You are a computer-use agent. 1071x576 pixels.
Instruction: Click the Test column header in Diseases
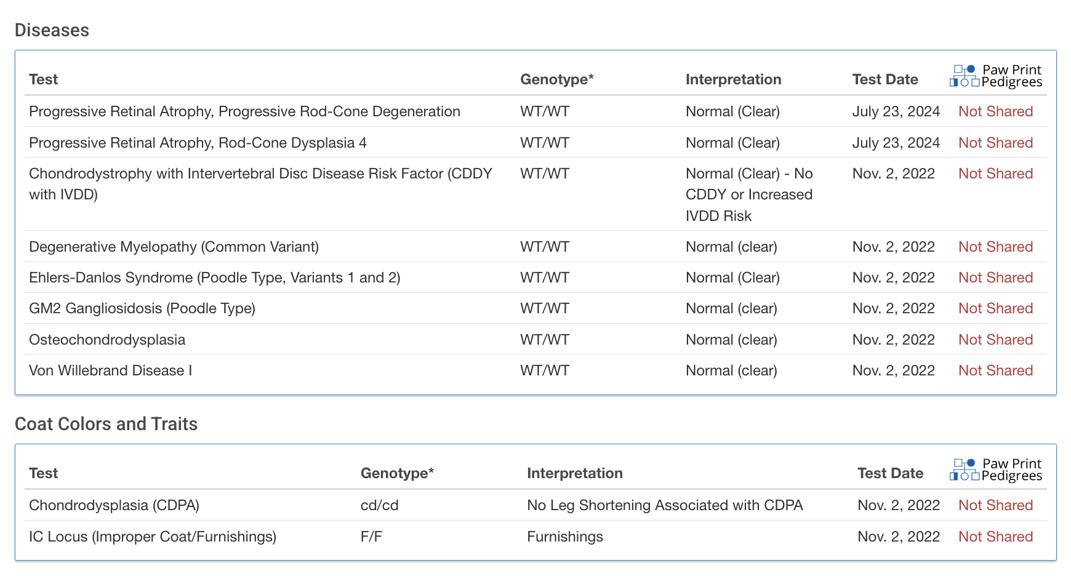(43, 79)
